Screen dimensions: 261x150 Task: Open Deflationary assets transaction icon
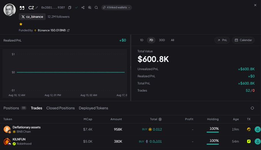click(x=249, y=129)
